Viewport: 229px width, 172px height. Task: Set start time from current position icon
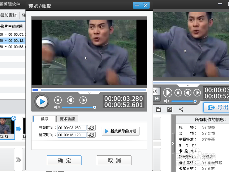[x=91, y=128]
